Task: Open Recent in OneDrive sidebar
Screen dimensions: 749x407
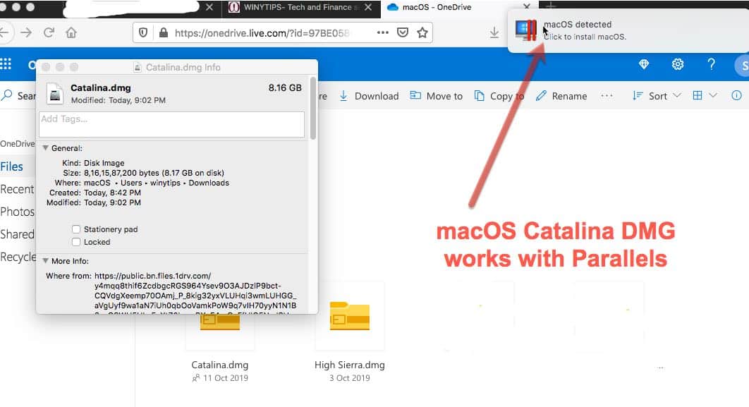Action: 17,189
